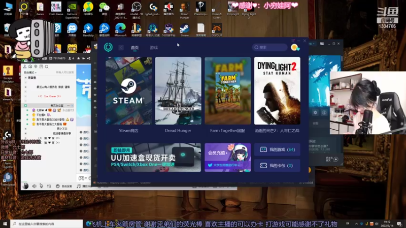Screen dimensions: 406x228
Task: Open the Farm Together国服 game card
Action: 227,91
